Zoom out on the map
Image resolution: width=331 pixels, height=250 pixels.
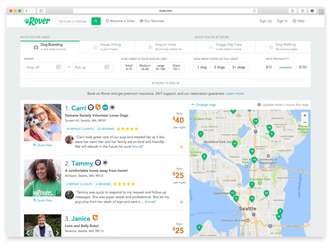tap(305, 123)
